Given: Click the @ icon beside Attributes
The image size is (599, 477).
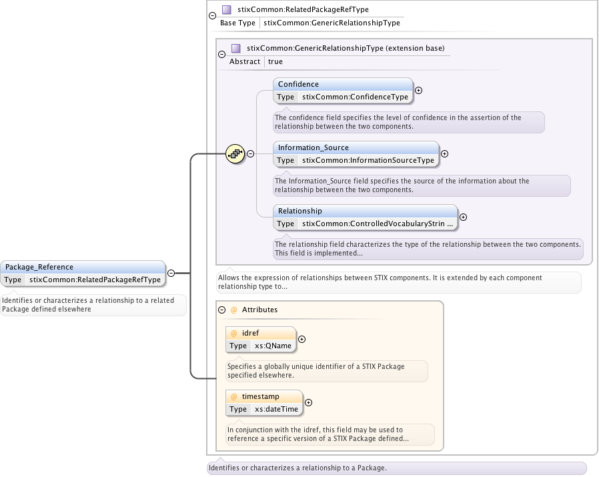Looking at the screenshot, I should 233,310.
